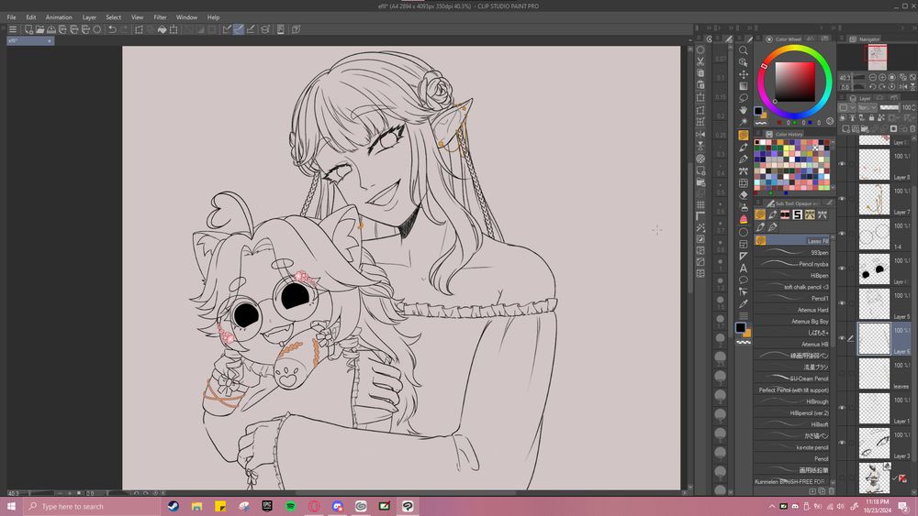Select the Balloon tool
The image size is (918, 516).
(x=743, y=280)
